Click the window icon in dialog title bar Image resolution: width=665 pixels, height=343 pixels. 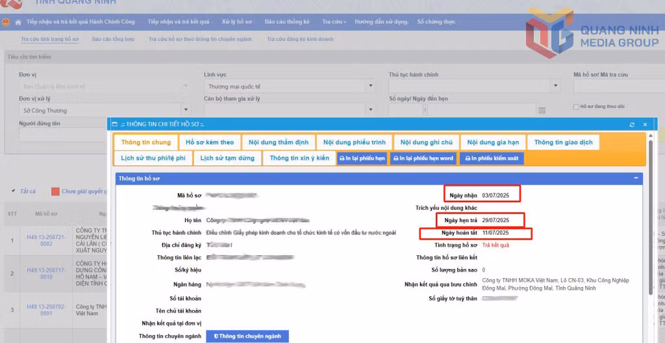[114, 124]
